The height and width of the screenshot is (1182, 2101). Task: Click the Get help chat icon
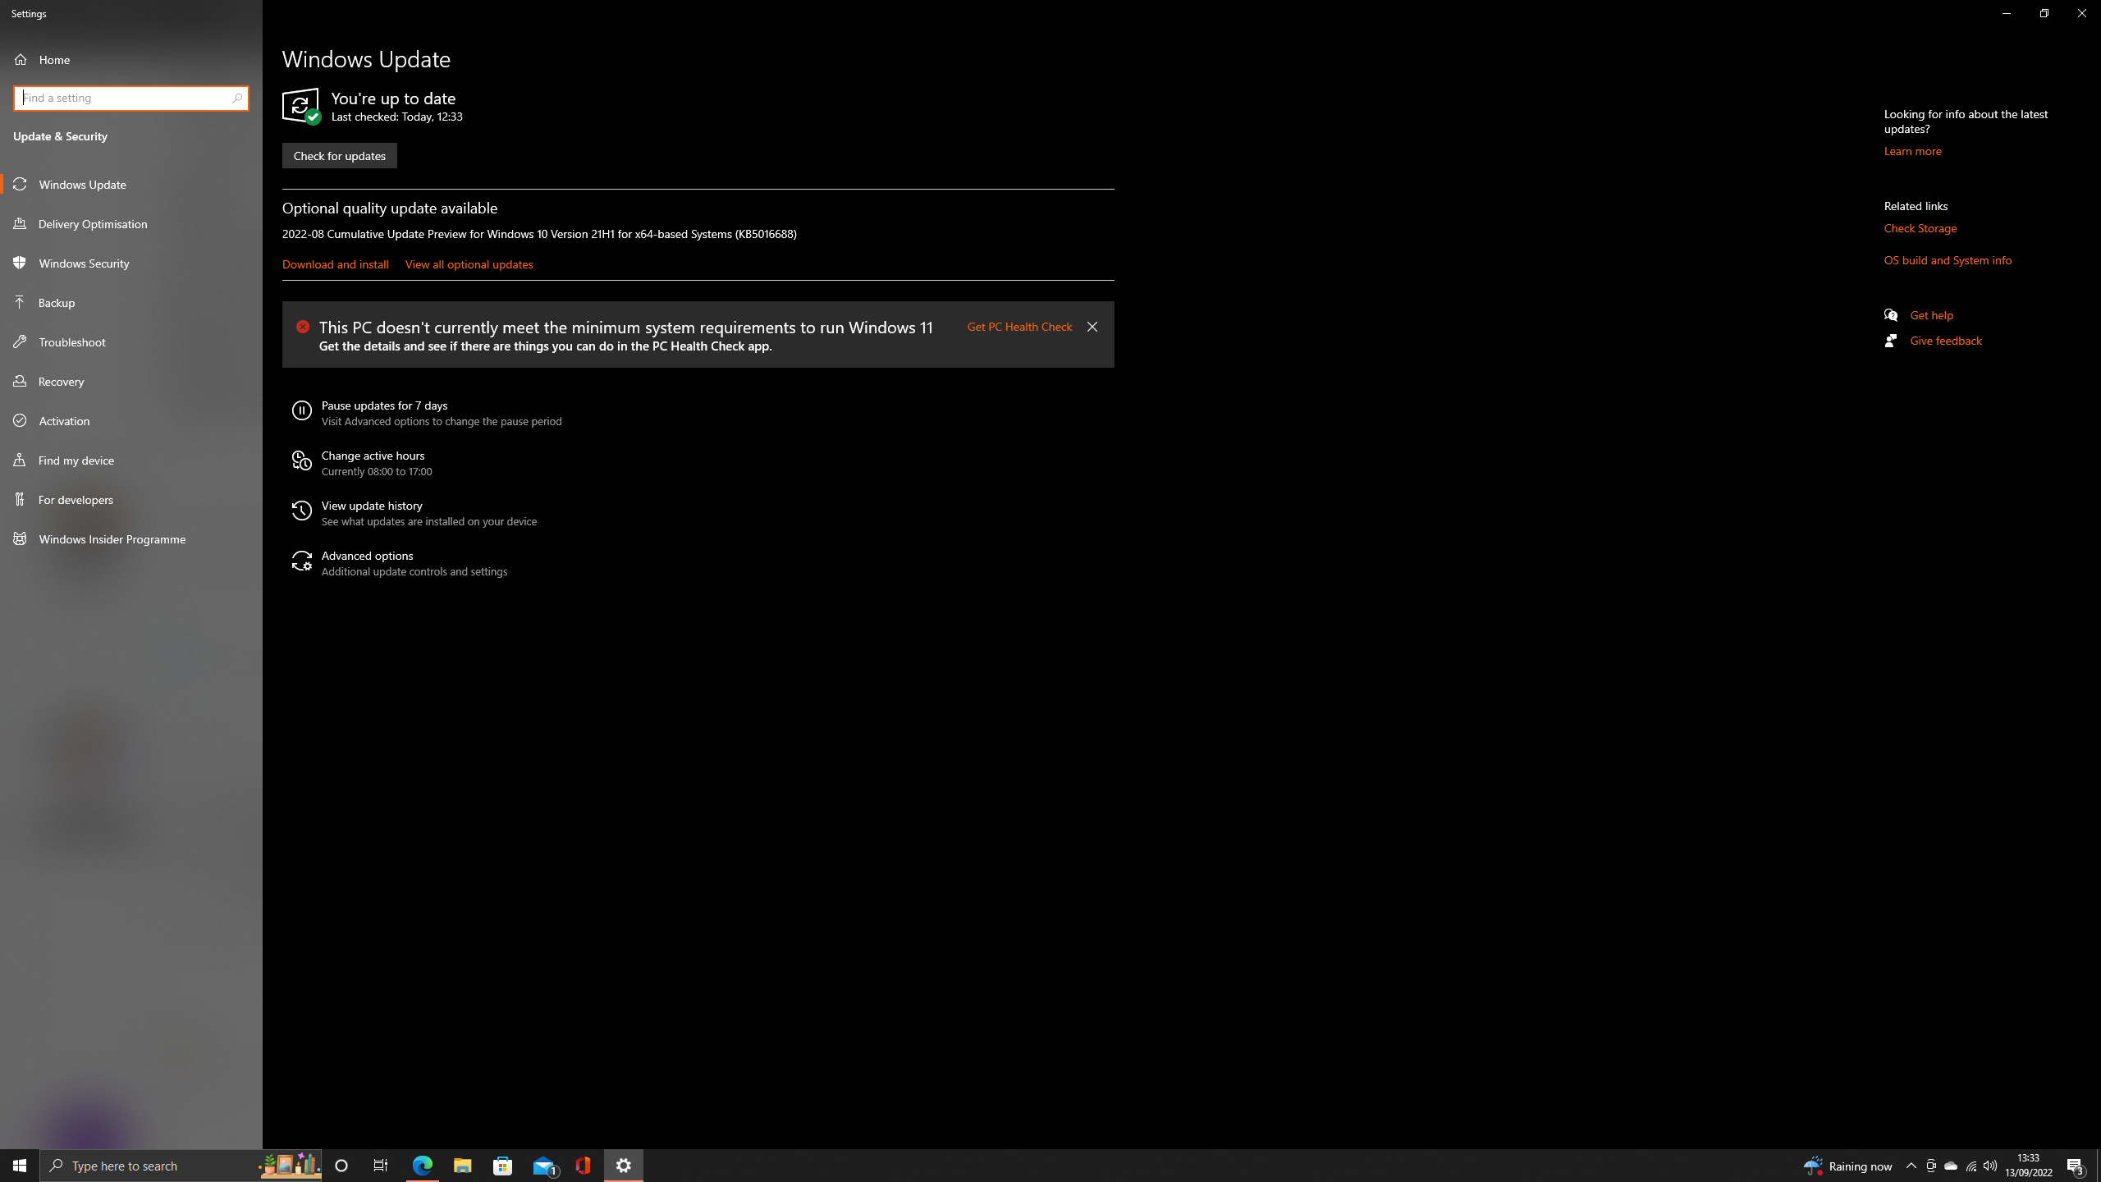(x=1891, y=315)
